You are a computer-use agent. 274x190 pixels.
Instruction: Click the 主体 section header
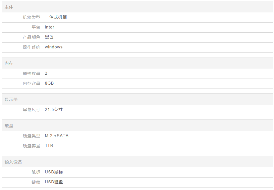coord(9,7)
